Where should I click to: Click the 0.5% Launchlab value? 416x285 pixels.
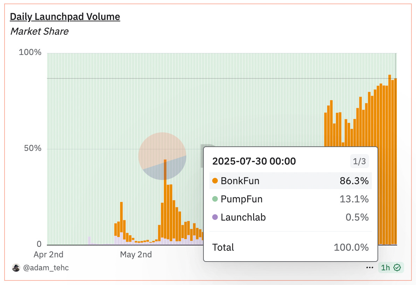coord(357,217)
